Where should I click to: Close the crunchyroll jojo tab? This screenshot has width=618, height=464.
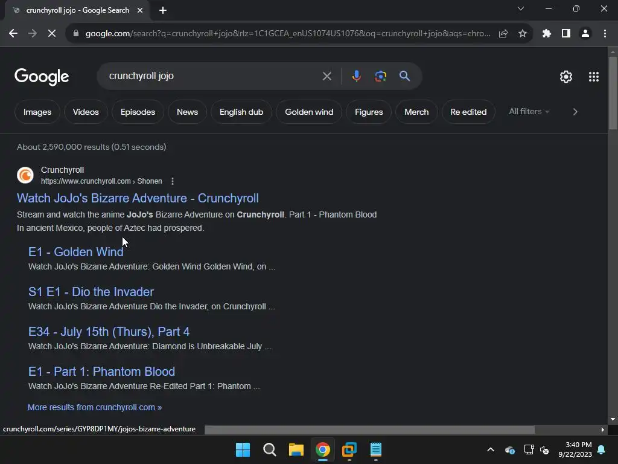pyautogui.click(x=140, y=10)
